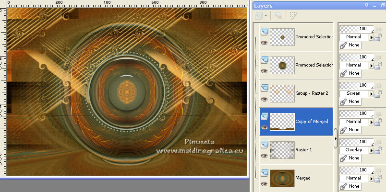The height and width of the screenshot is (192, 386).
Task: Click opacity slider of Merged layer
Action: (356, 170)
